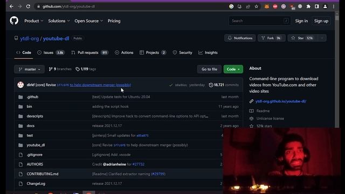Open the devscripts folder

point(34,116)
